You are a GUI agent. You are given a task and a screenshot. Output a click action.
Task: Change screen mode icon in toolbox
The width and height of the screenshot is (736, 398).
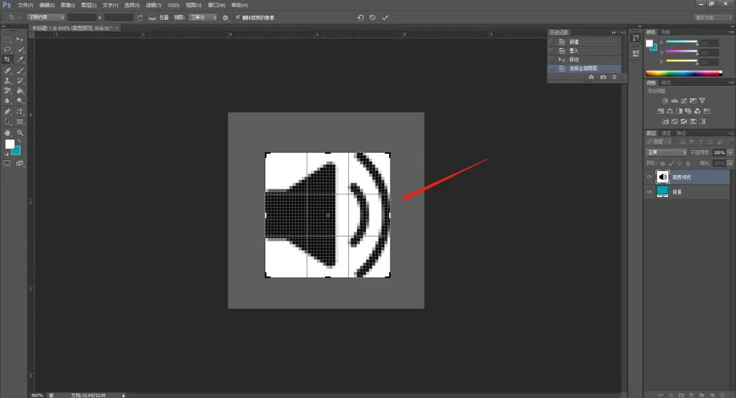[20, 164]
